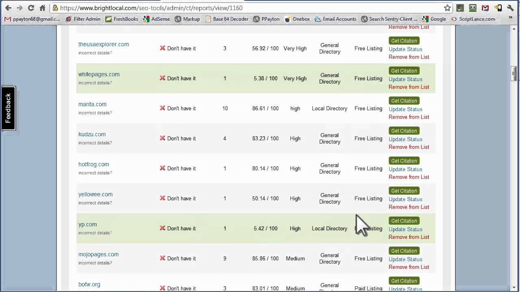
Task: Click Update Status for theusaexplorer.com
Action: click(405, 49)
